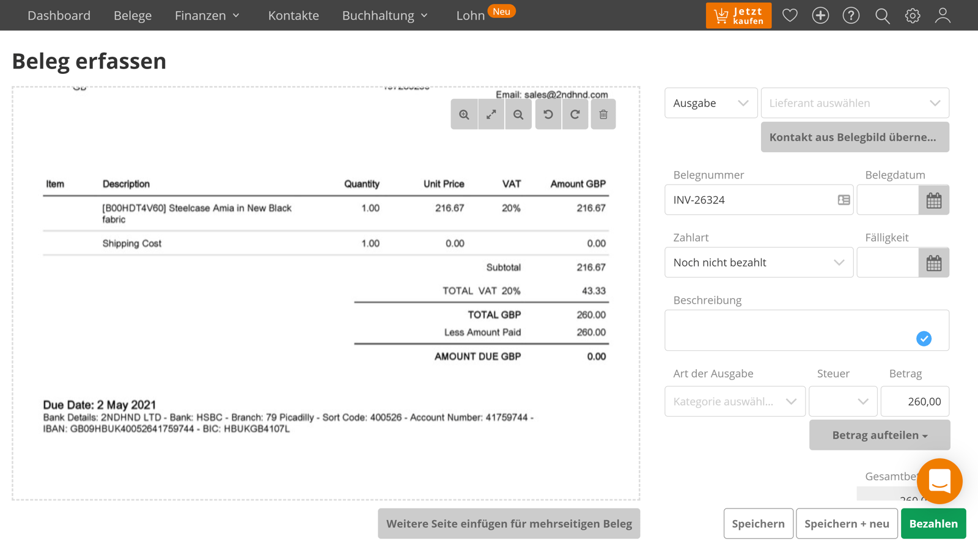Rotate receipt image clockwise

coord(575,114)
